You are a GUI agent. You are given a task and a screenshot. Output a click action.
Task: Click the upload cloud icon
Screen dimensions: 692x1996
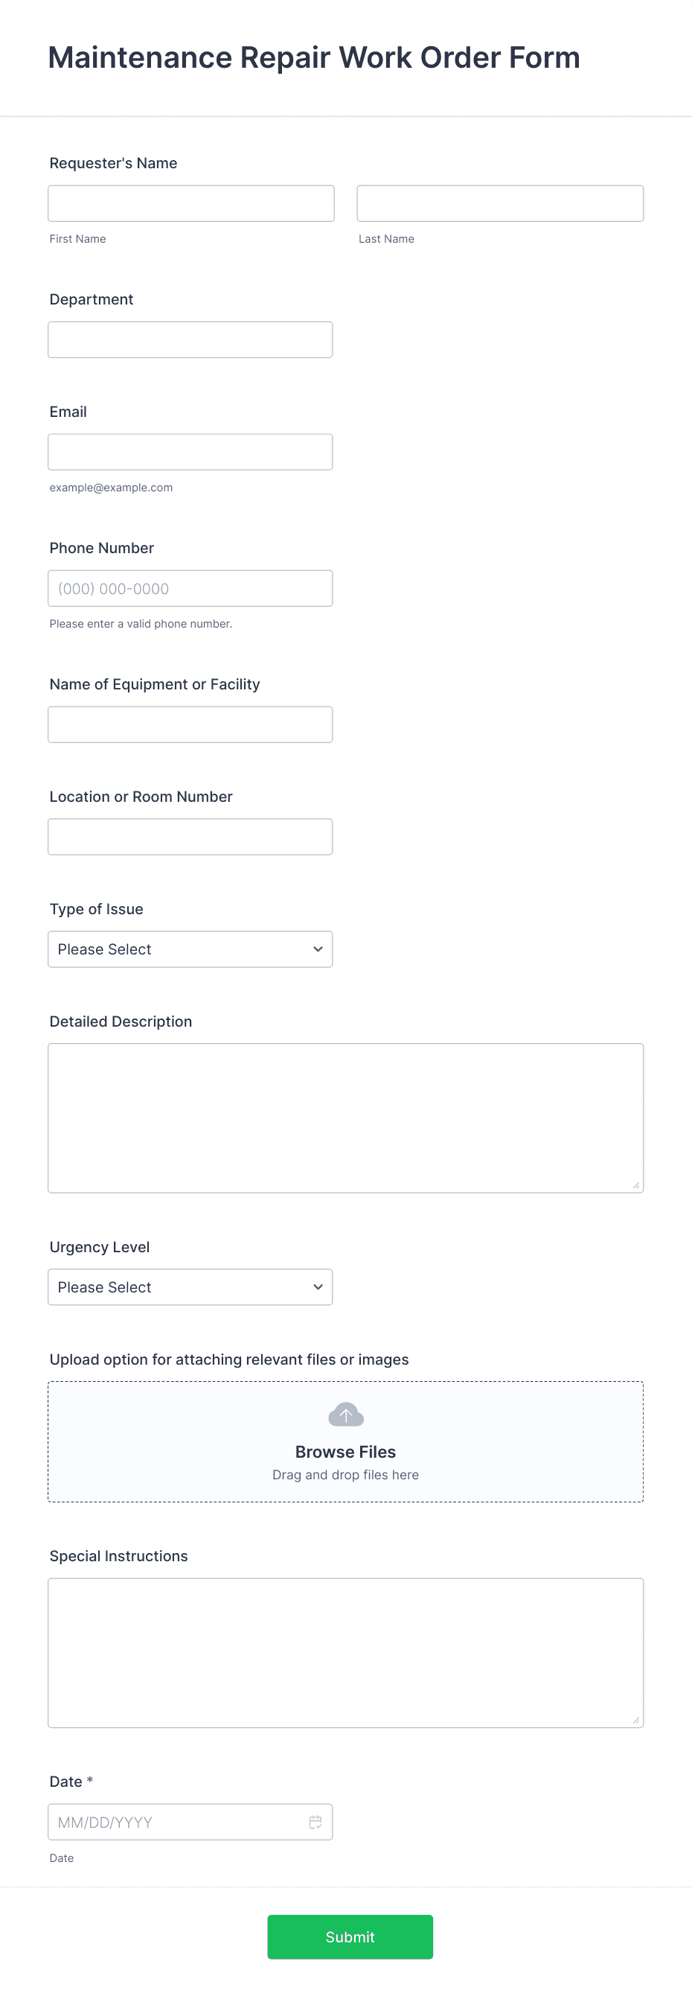coord(345,1413)
